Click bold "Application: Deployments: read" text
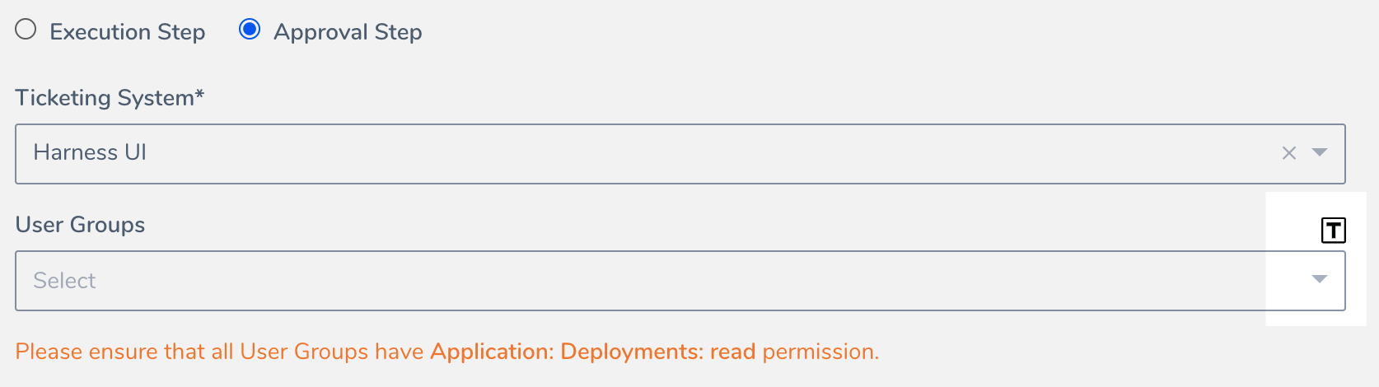This screenshot has height=387, width=1379. (x=593, y=352)
